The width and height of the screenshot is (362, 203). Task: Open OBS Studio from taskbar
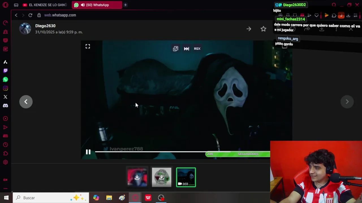coord(161,198)
